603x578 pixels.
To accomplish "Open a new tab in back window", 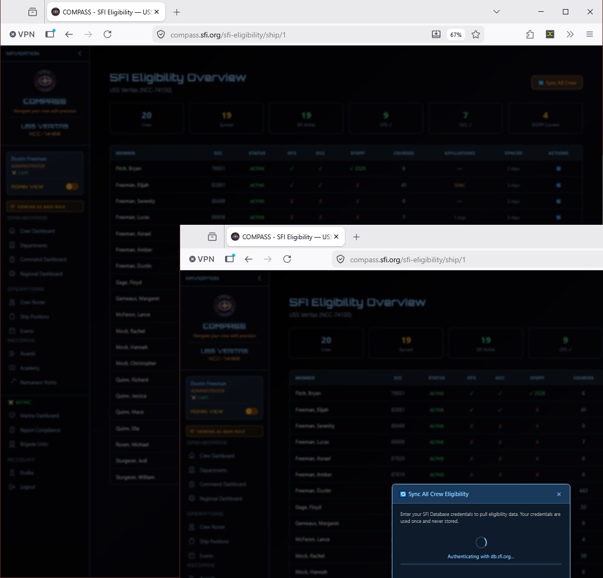I will 176,12.
